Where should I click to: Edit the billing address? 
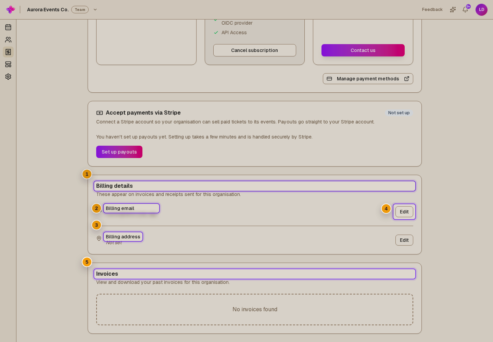point(404,240)
